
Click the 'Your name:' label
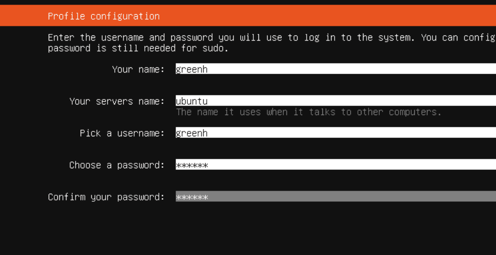(x=139, y=69)
